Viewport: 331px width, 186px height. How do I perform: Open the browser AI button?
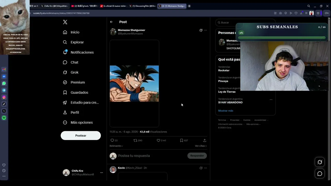point(327,13)
